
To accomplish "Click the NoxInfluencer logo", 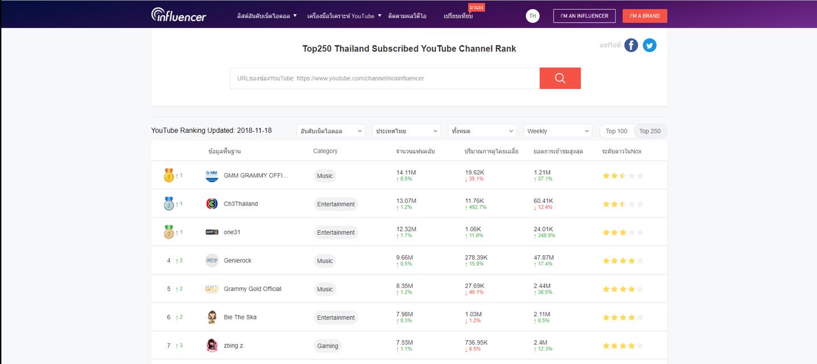I will pos(178,15).
